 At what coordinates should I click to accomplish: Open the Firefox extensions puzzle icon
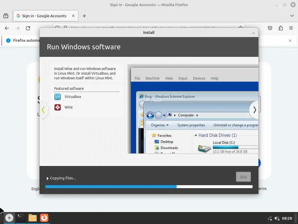coord(281,28)
